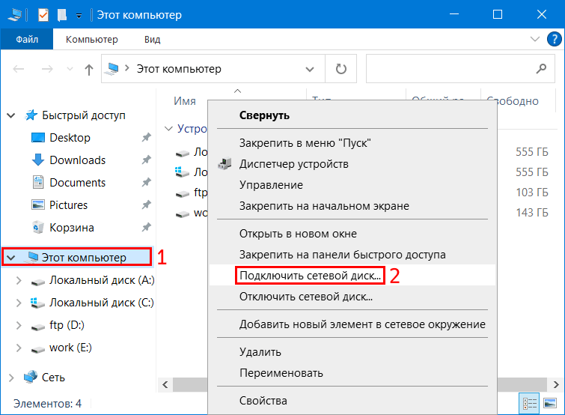Screen dimensions: 565x415
Task: Expand the Локальный диск (C:) tree node
Action: point(20,303)
